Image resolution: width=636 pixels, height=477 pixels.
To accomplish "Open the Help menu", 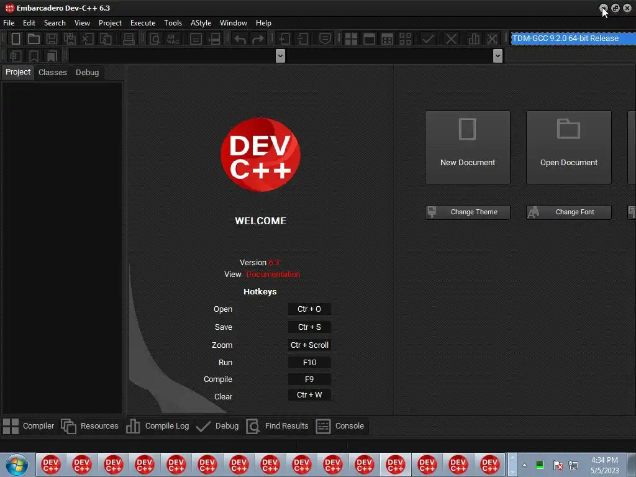I will click(263, 23).
